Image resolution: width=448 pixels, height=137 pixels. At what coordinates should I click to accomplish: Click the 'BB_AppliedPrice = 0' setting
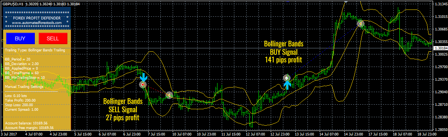(21, 68)
